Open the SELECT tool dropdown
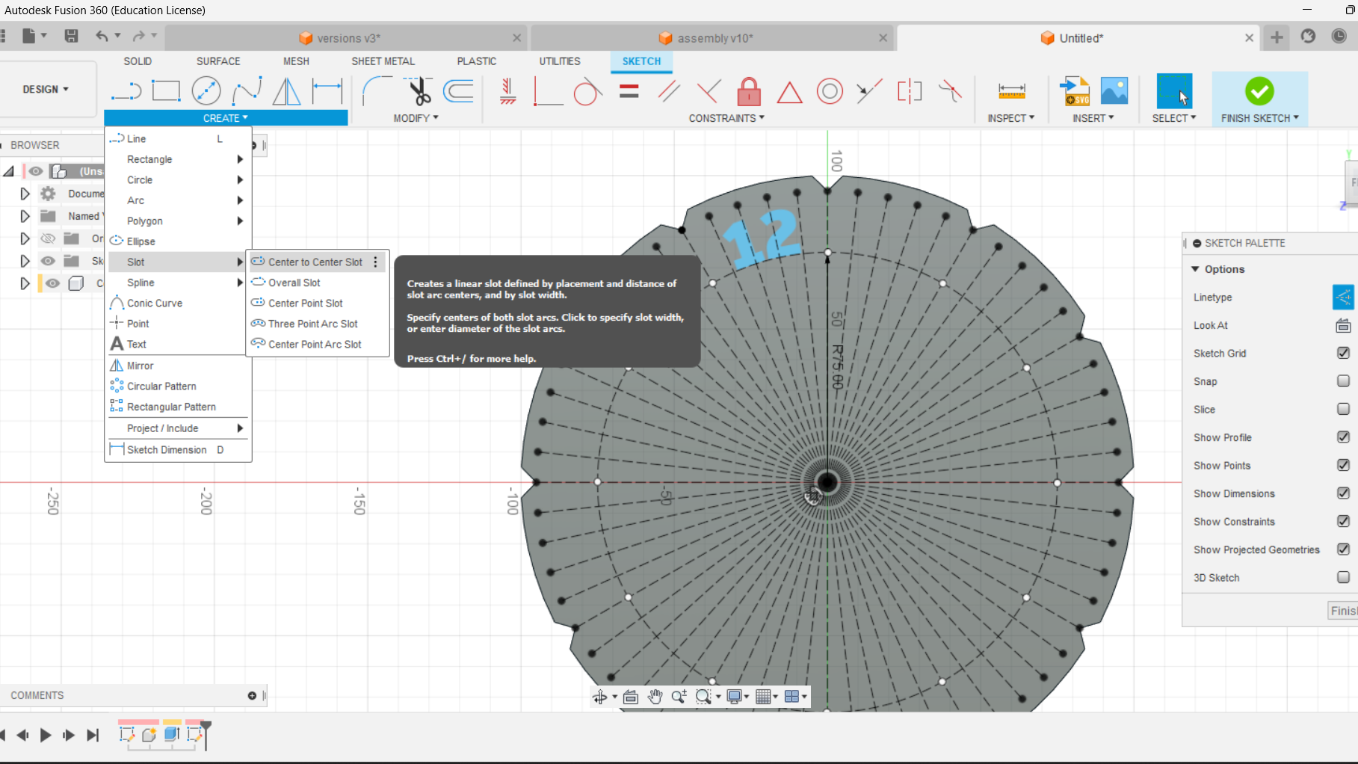This screenshot has width=1358, height=764. 1173,117
